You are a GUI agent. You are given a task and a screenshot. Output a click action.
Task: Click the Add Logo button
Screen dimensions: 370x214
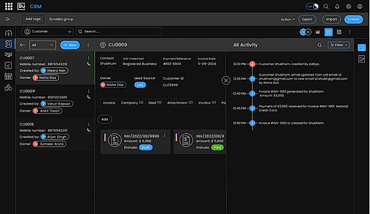tap(33, 19)
